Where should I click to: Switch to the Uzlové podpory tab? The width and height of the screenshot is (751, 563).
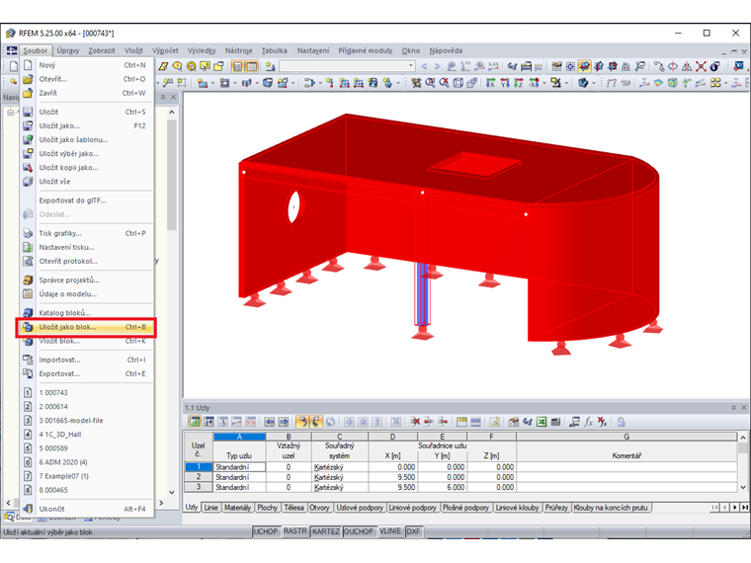click(x=360, y=508)
